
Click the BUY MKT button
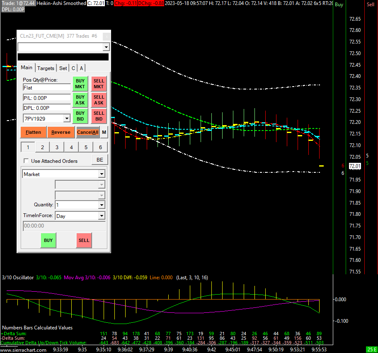(80, 84)
